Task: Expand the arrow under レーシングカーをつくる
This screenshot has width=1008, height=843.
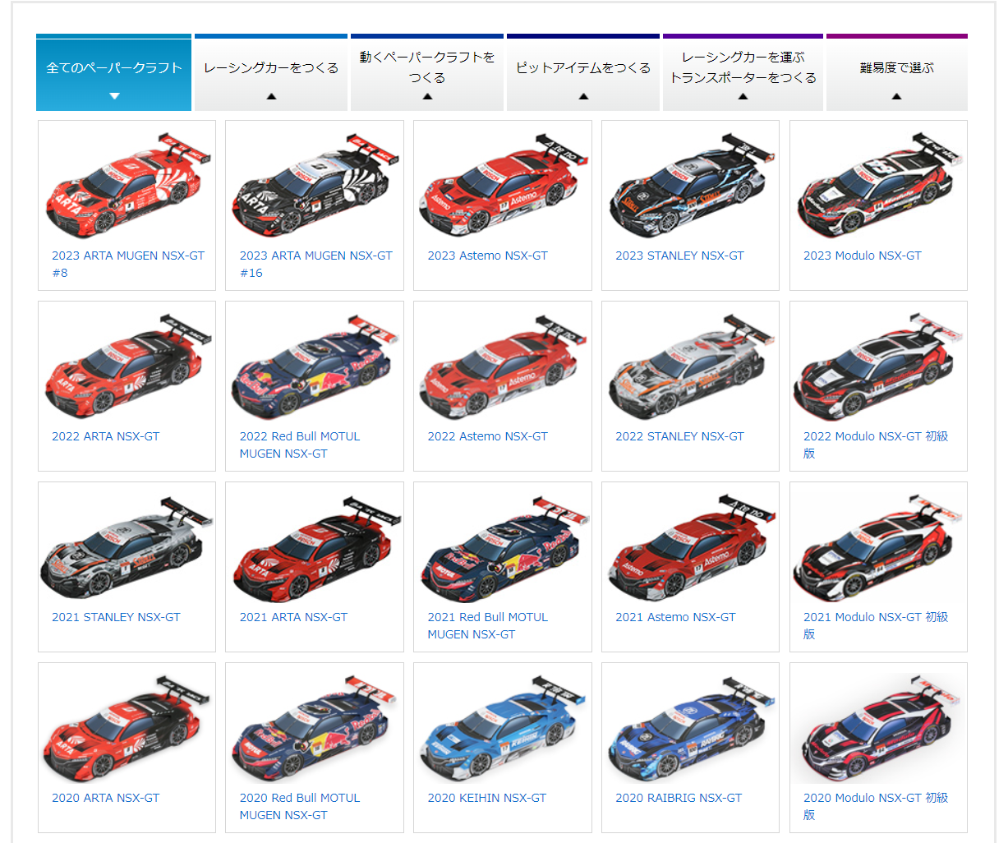Action: pos(271,96)
